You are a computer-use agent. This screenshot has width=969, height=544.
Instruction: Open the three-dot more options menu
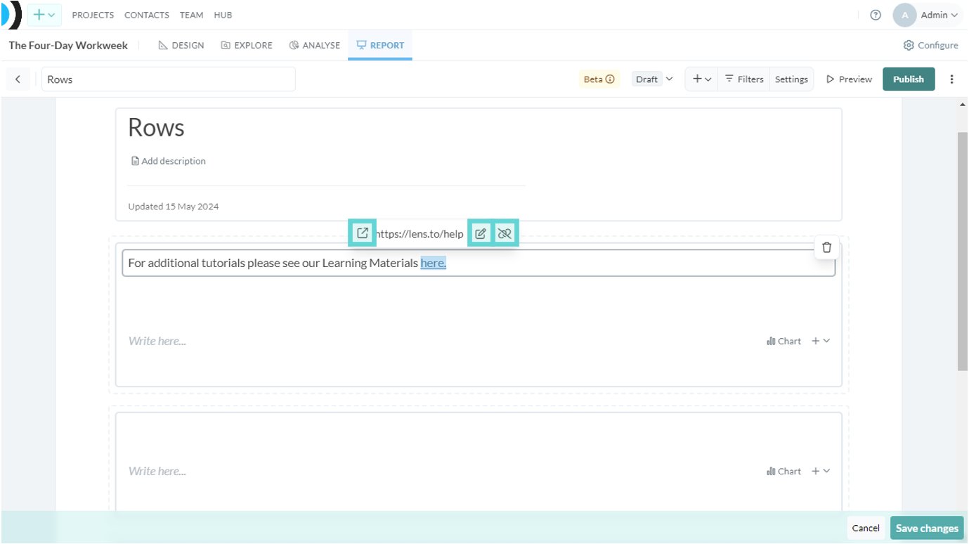[952, 79]
